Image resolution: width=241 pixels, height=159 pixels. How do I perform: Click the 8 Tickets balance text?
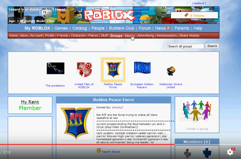(197, 16)
